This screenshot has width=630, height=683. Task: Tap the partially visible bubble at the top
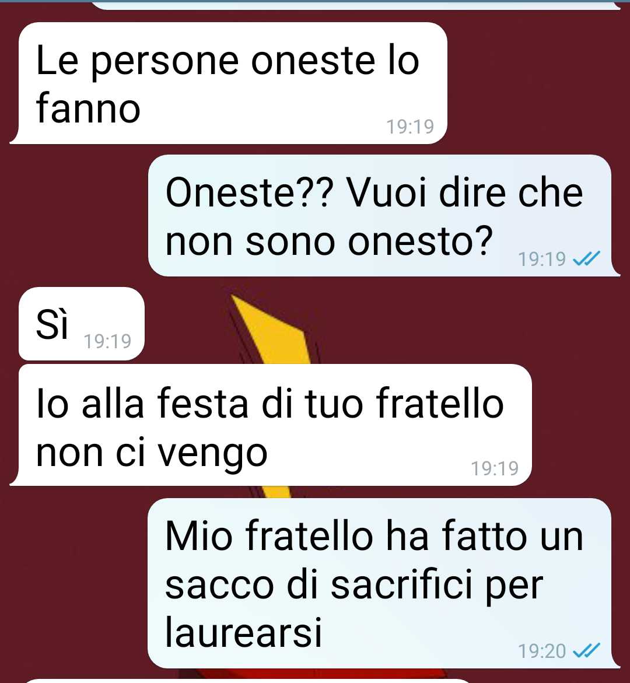point(355,5)
